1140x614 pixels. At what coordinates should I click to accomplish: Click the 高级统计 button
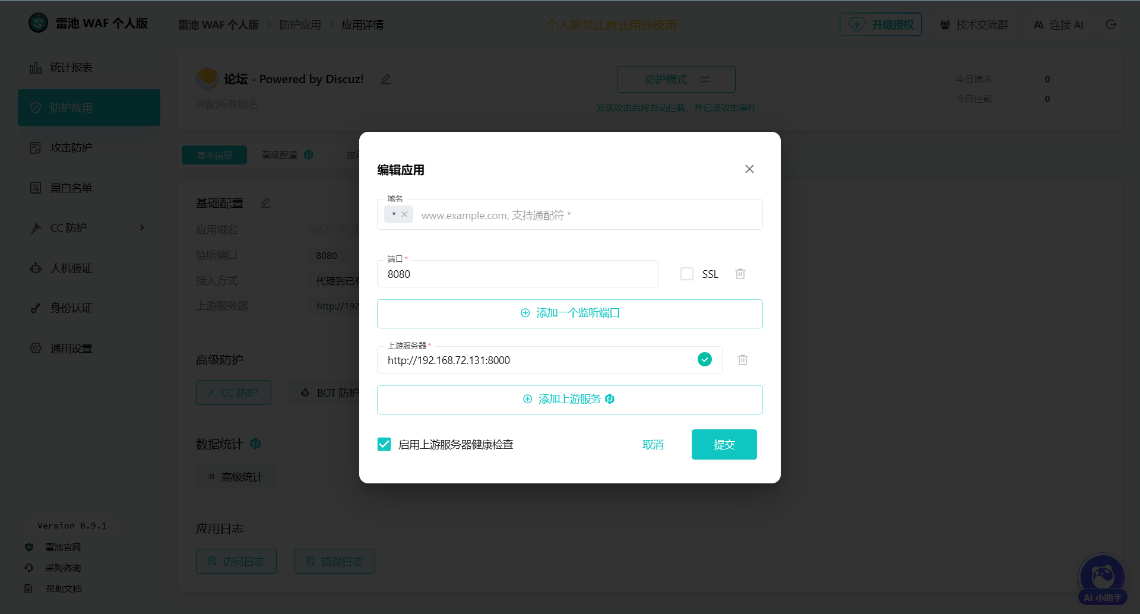[x=236, y=477]
